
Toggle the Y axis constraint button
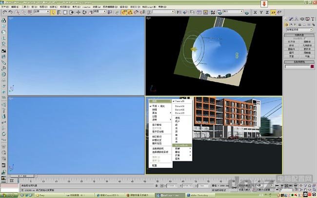[x=260, y=12]
